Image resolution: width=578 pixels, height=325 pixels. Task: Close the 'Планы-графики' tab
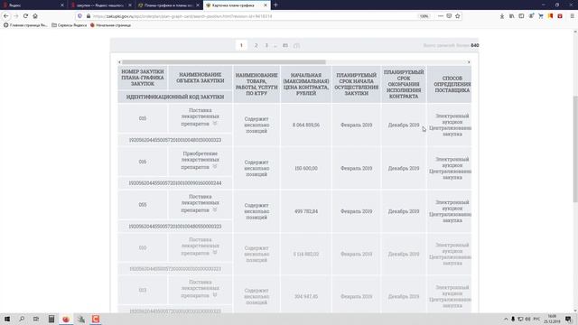pyautogui.click(x=198, y=5)
